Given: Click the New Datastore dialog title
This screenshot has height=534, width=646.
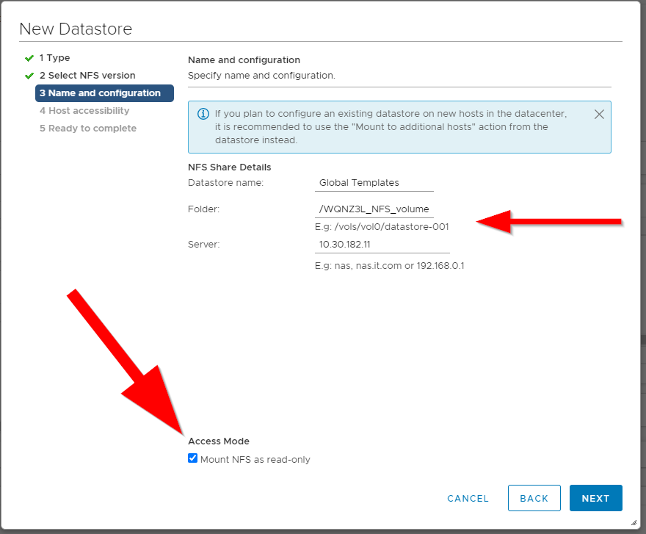Looking at the screenshot, I should coord(76,29).
